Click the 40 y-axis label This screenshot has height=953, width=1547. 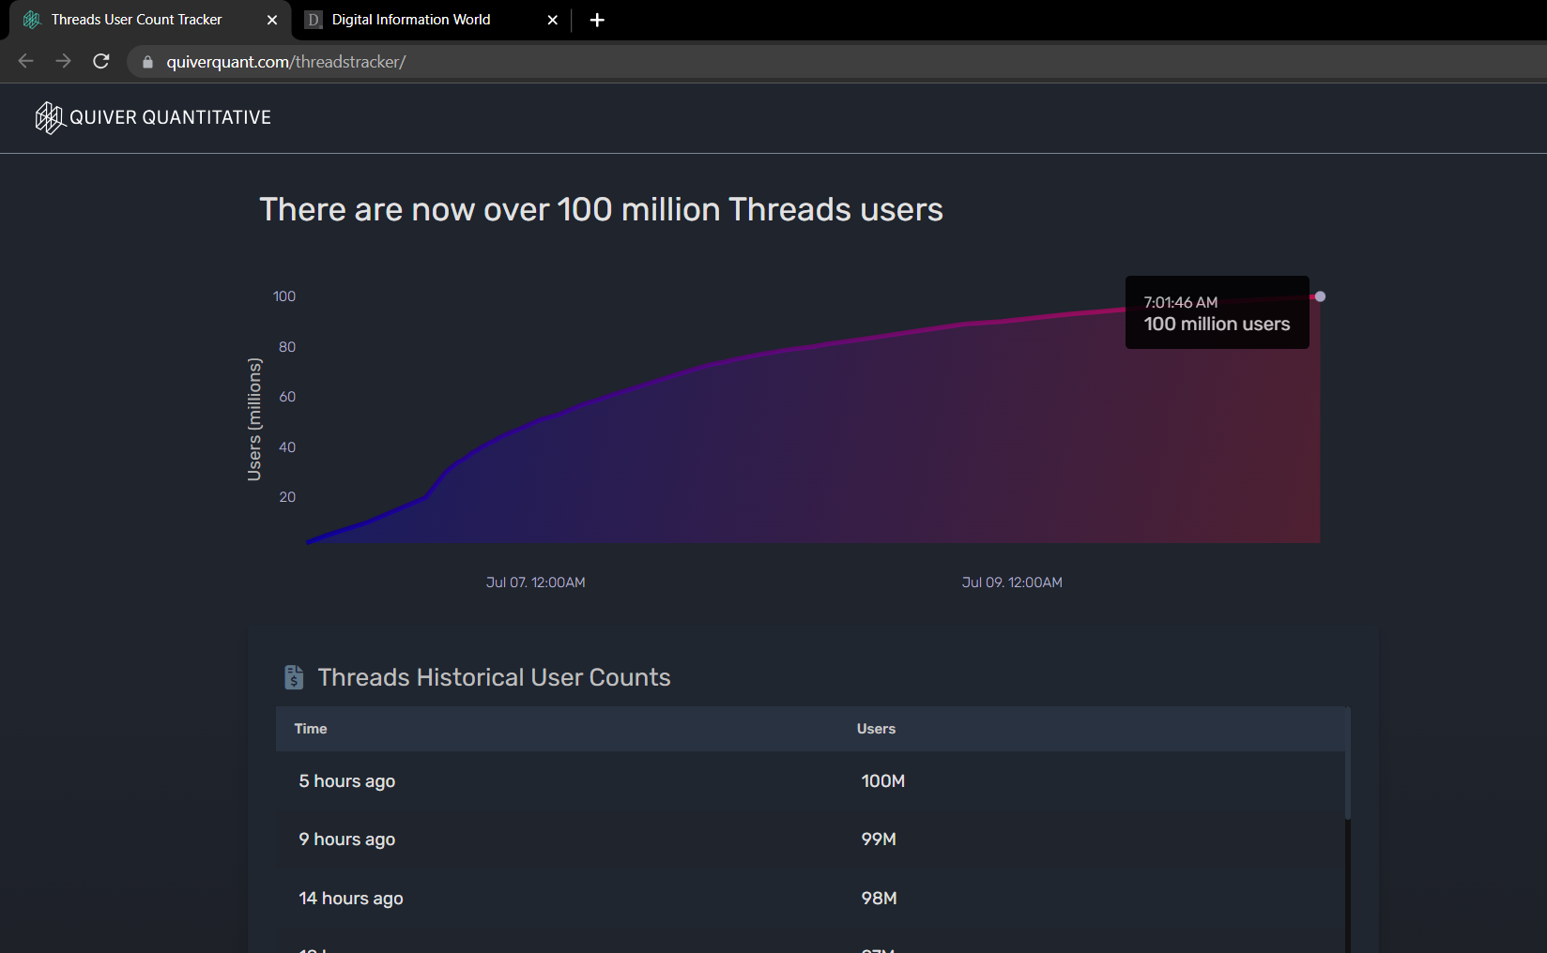pyautogui.click(x=287, y=447)
